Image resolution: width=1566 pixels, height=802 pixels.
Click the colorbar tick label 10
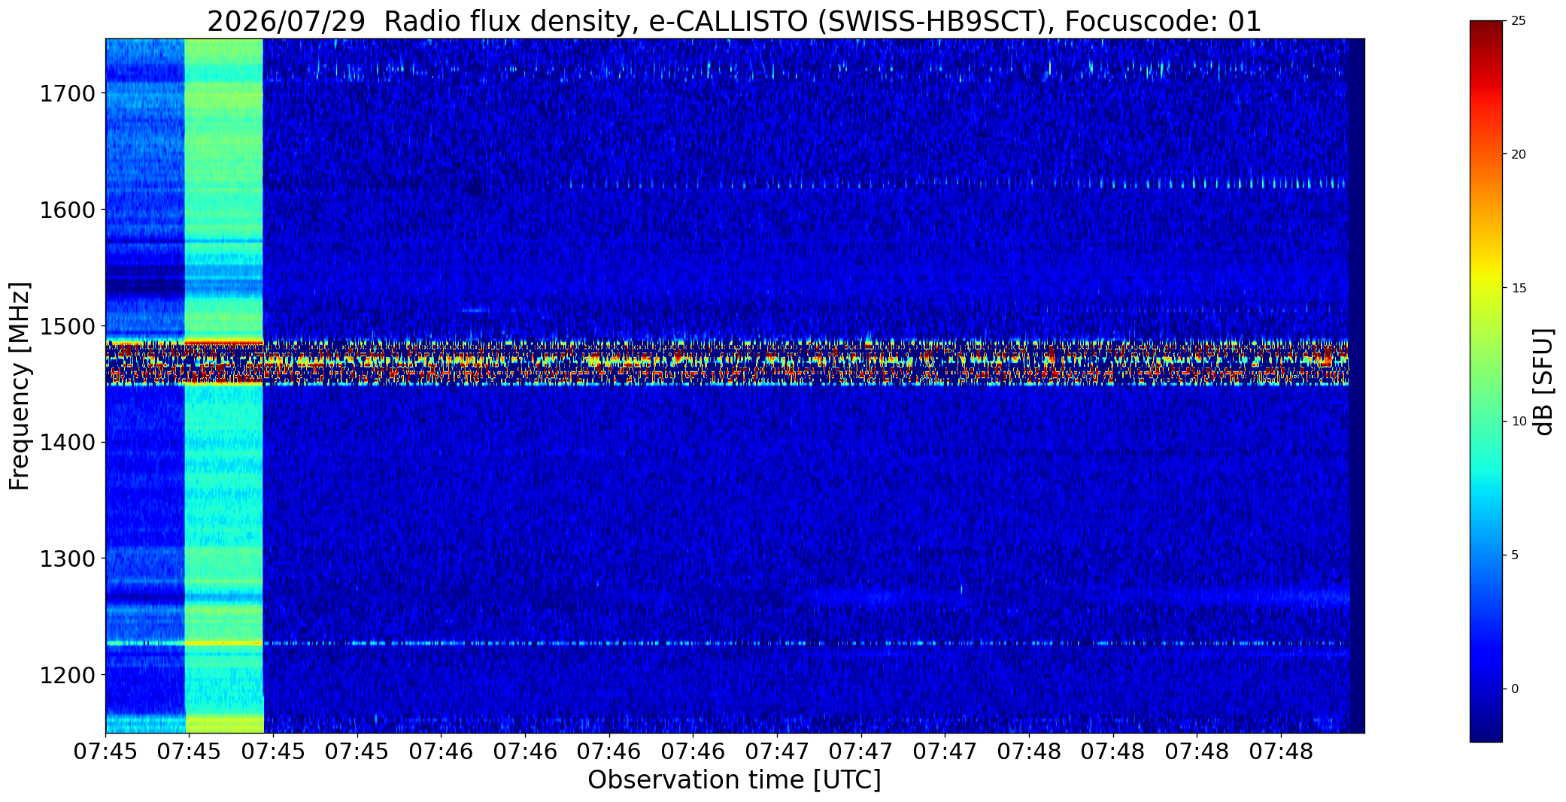[x=1519, y=422]
